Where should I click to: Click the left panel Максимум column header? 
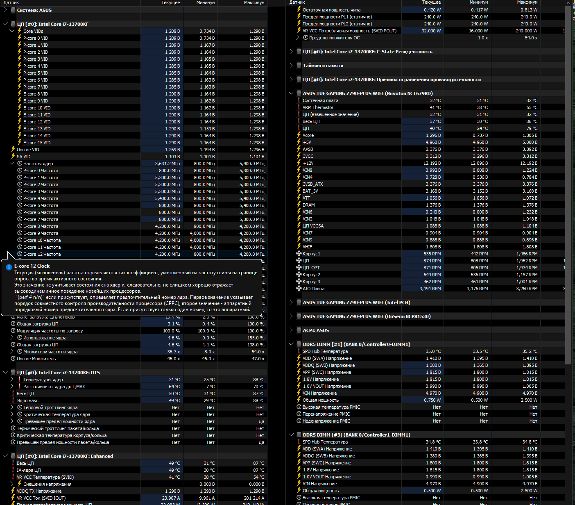pos(243,3)
